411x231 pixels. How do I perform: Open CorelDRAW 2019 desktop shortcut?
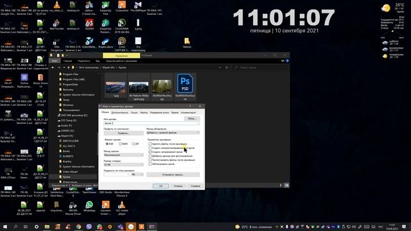(121, 26)
